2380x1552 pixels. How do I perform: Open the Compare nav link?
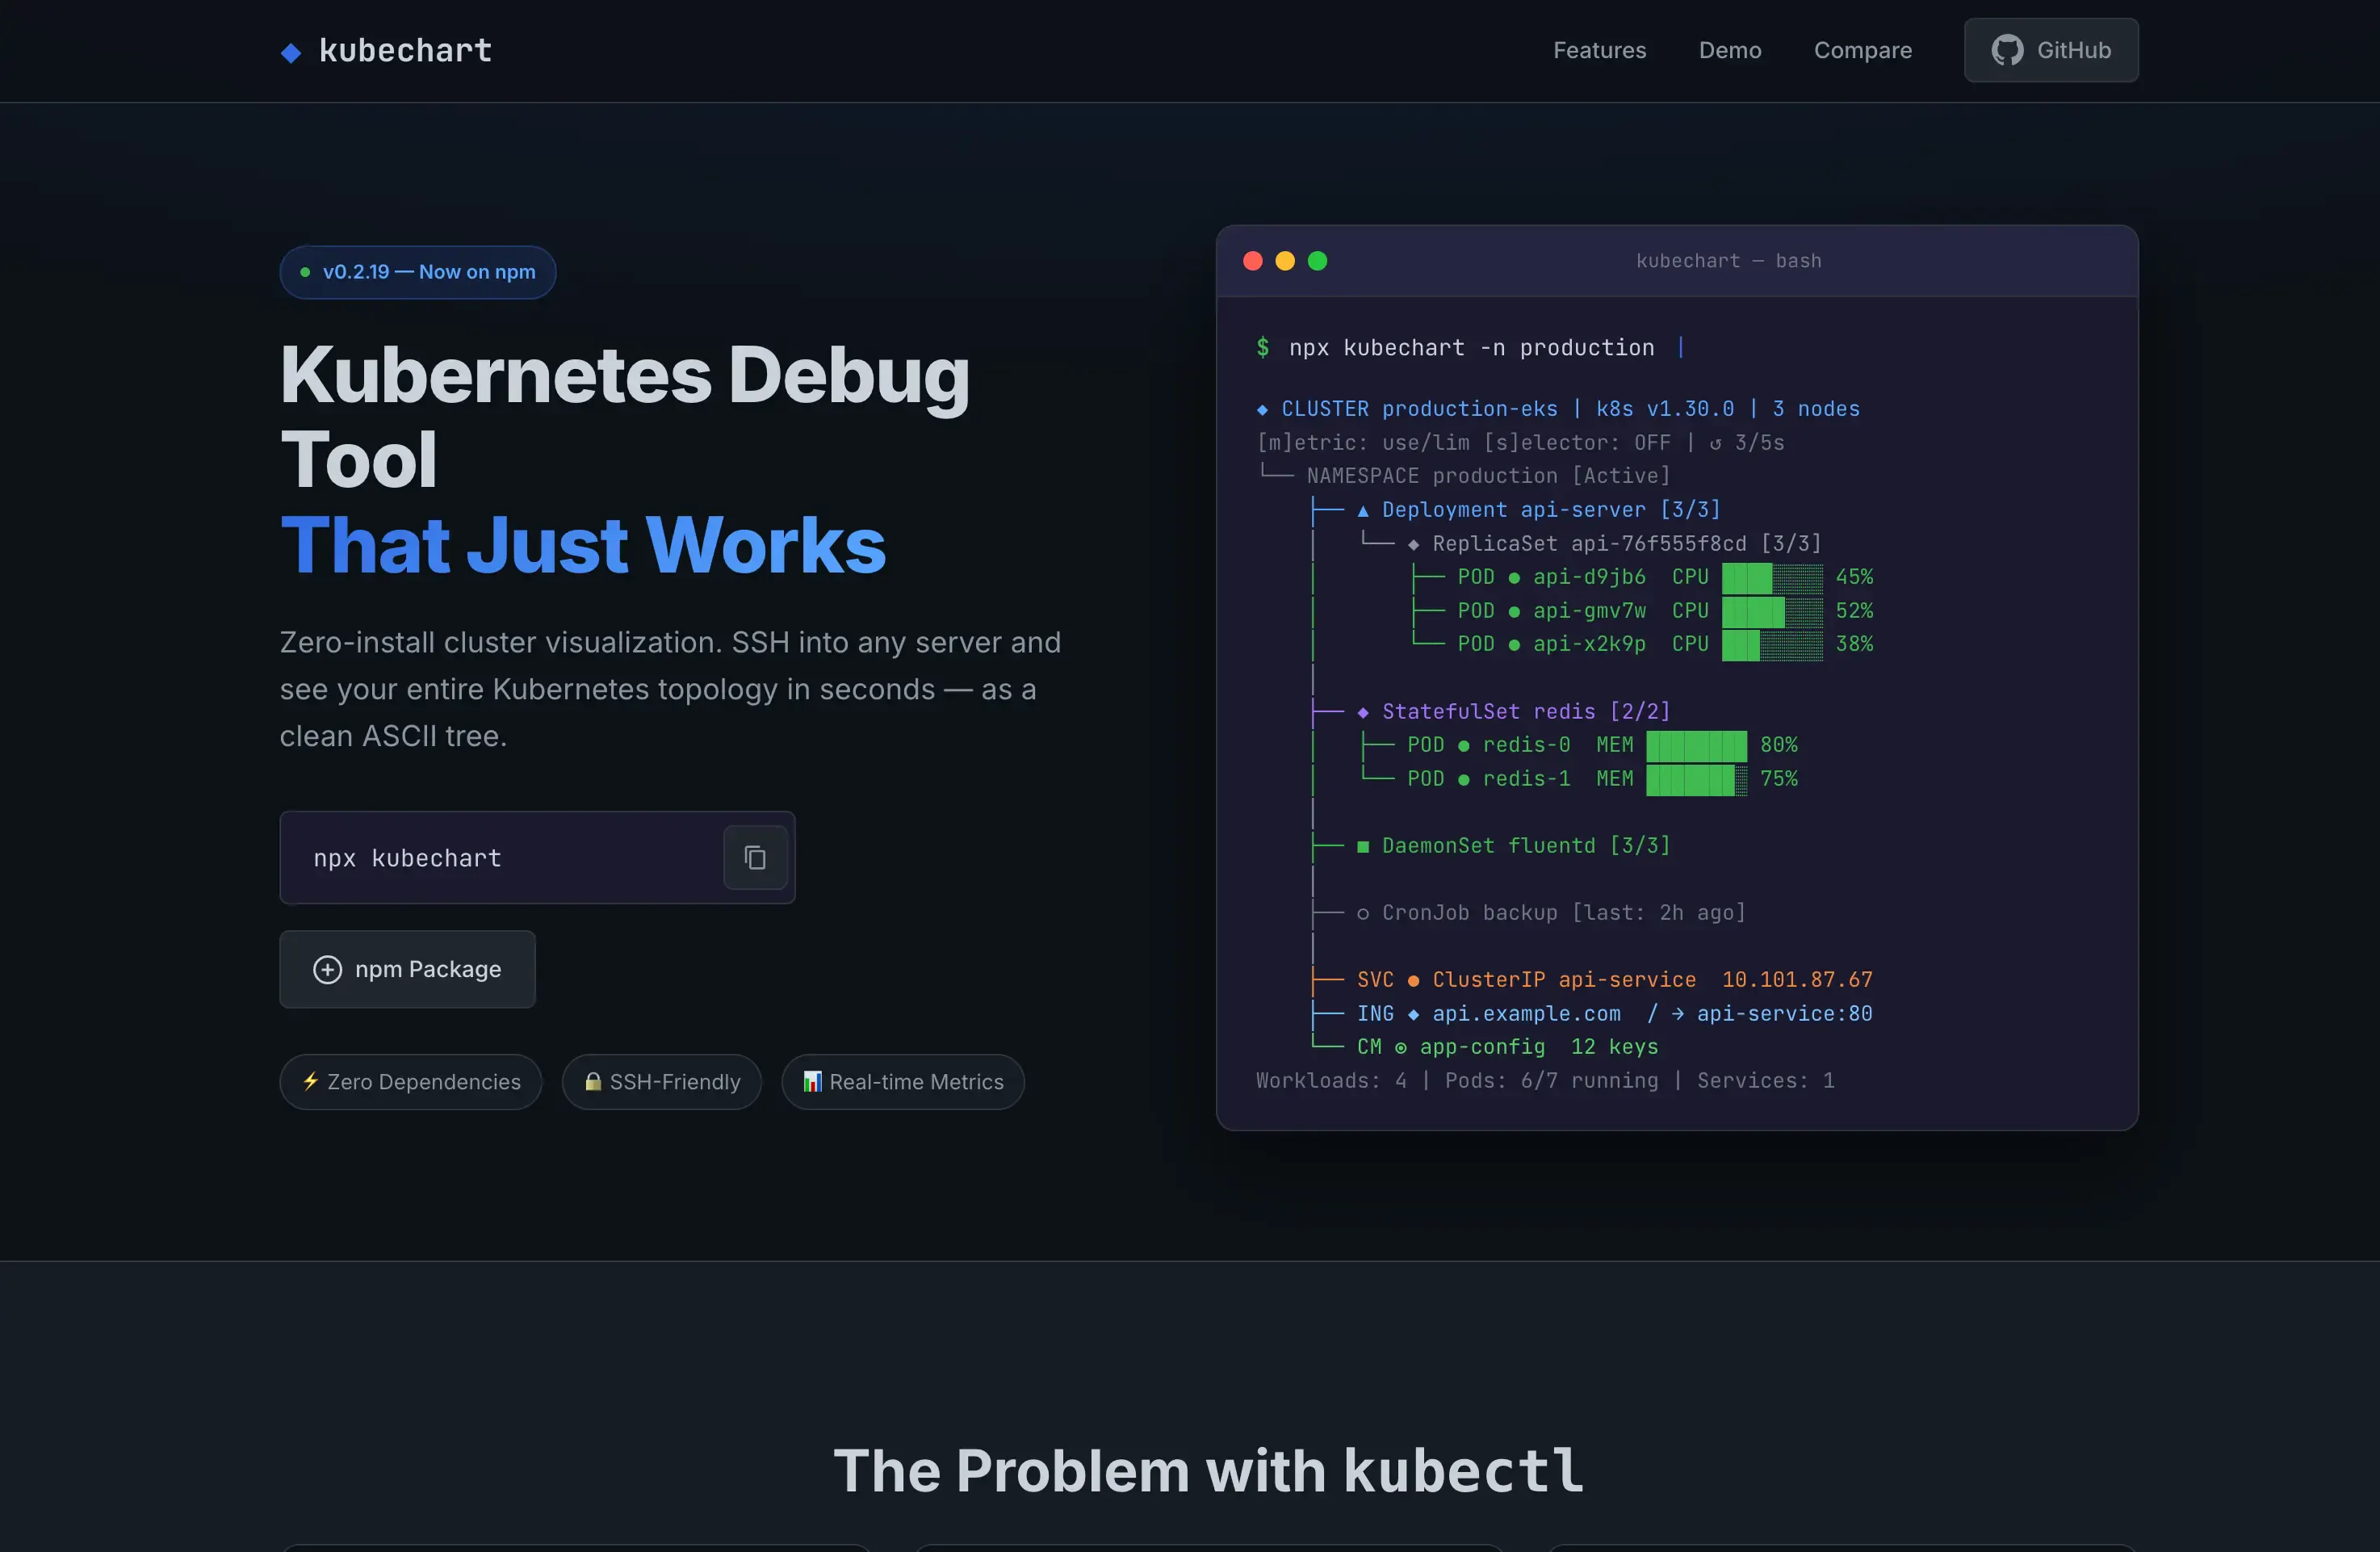1863,50
